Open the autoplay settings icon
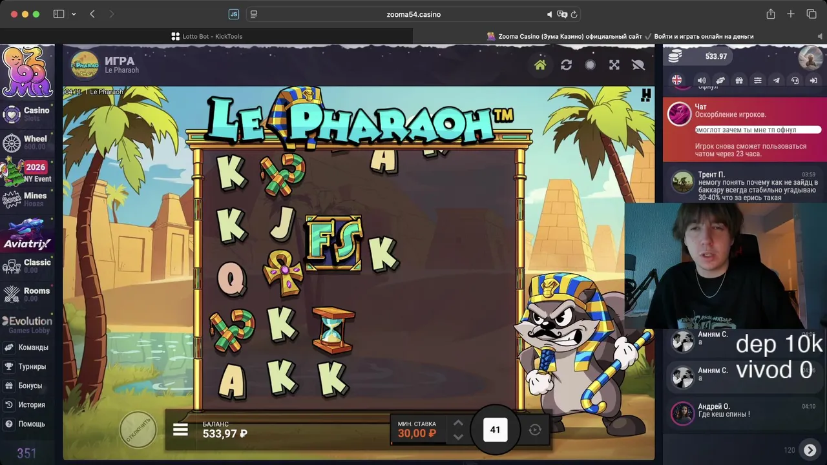This screenshot has height=465, width=827. pos(535,430)
